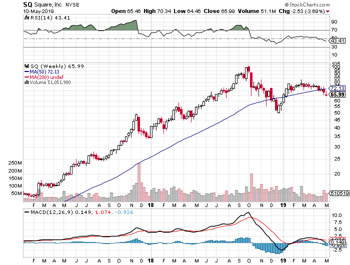Click the tall October 2018 volume bar
350x265 pixels.
click(x=251, y=187)
